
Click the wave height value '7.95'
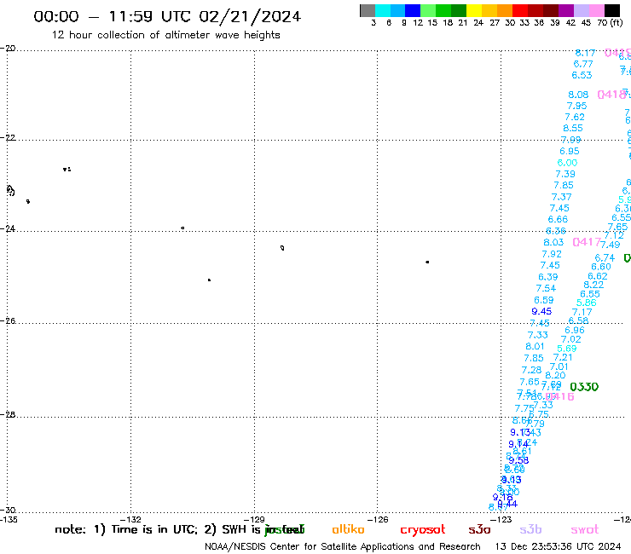(x=576, y=106)
